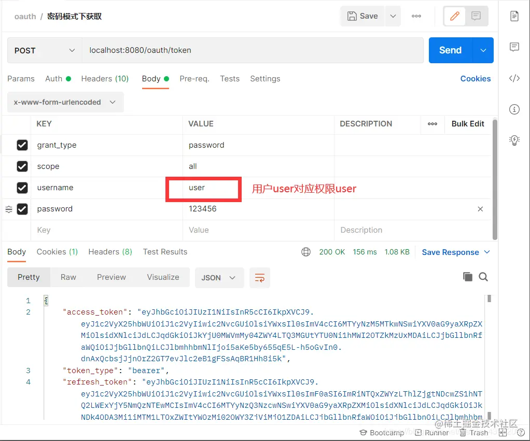Show request info icon in sidebar
The image size is (530, 441).
point(514,109)
